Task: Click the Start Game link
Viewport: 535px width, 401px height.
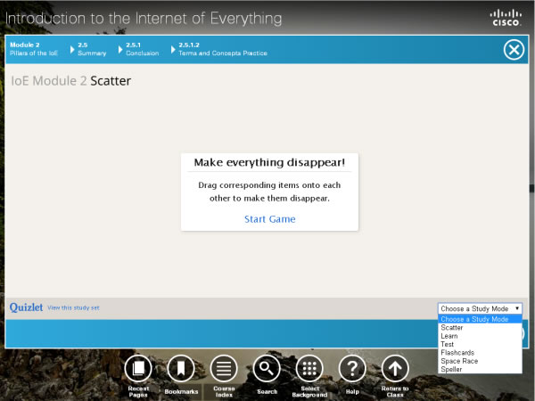Action: [x=269, y=219]
